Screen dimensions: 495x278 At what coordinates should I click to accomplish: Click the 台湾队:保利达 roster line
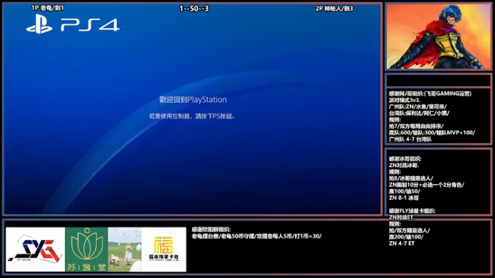click(x=419, y=113)
